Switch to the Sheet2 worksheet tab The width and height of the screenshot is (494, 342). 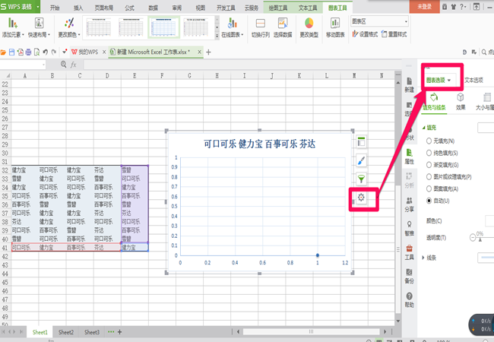click(66, 332)
